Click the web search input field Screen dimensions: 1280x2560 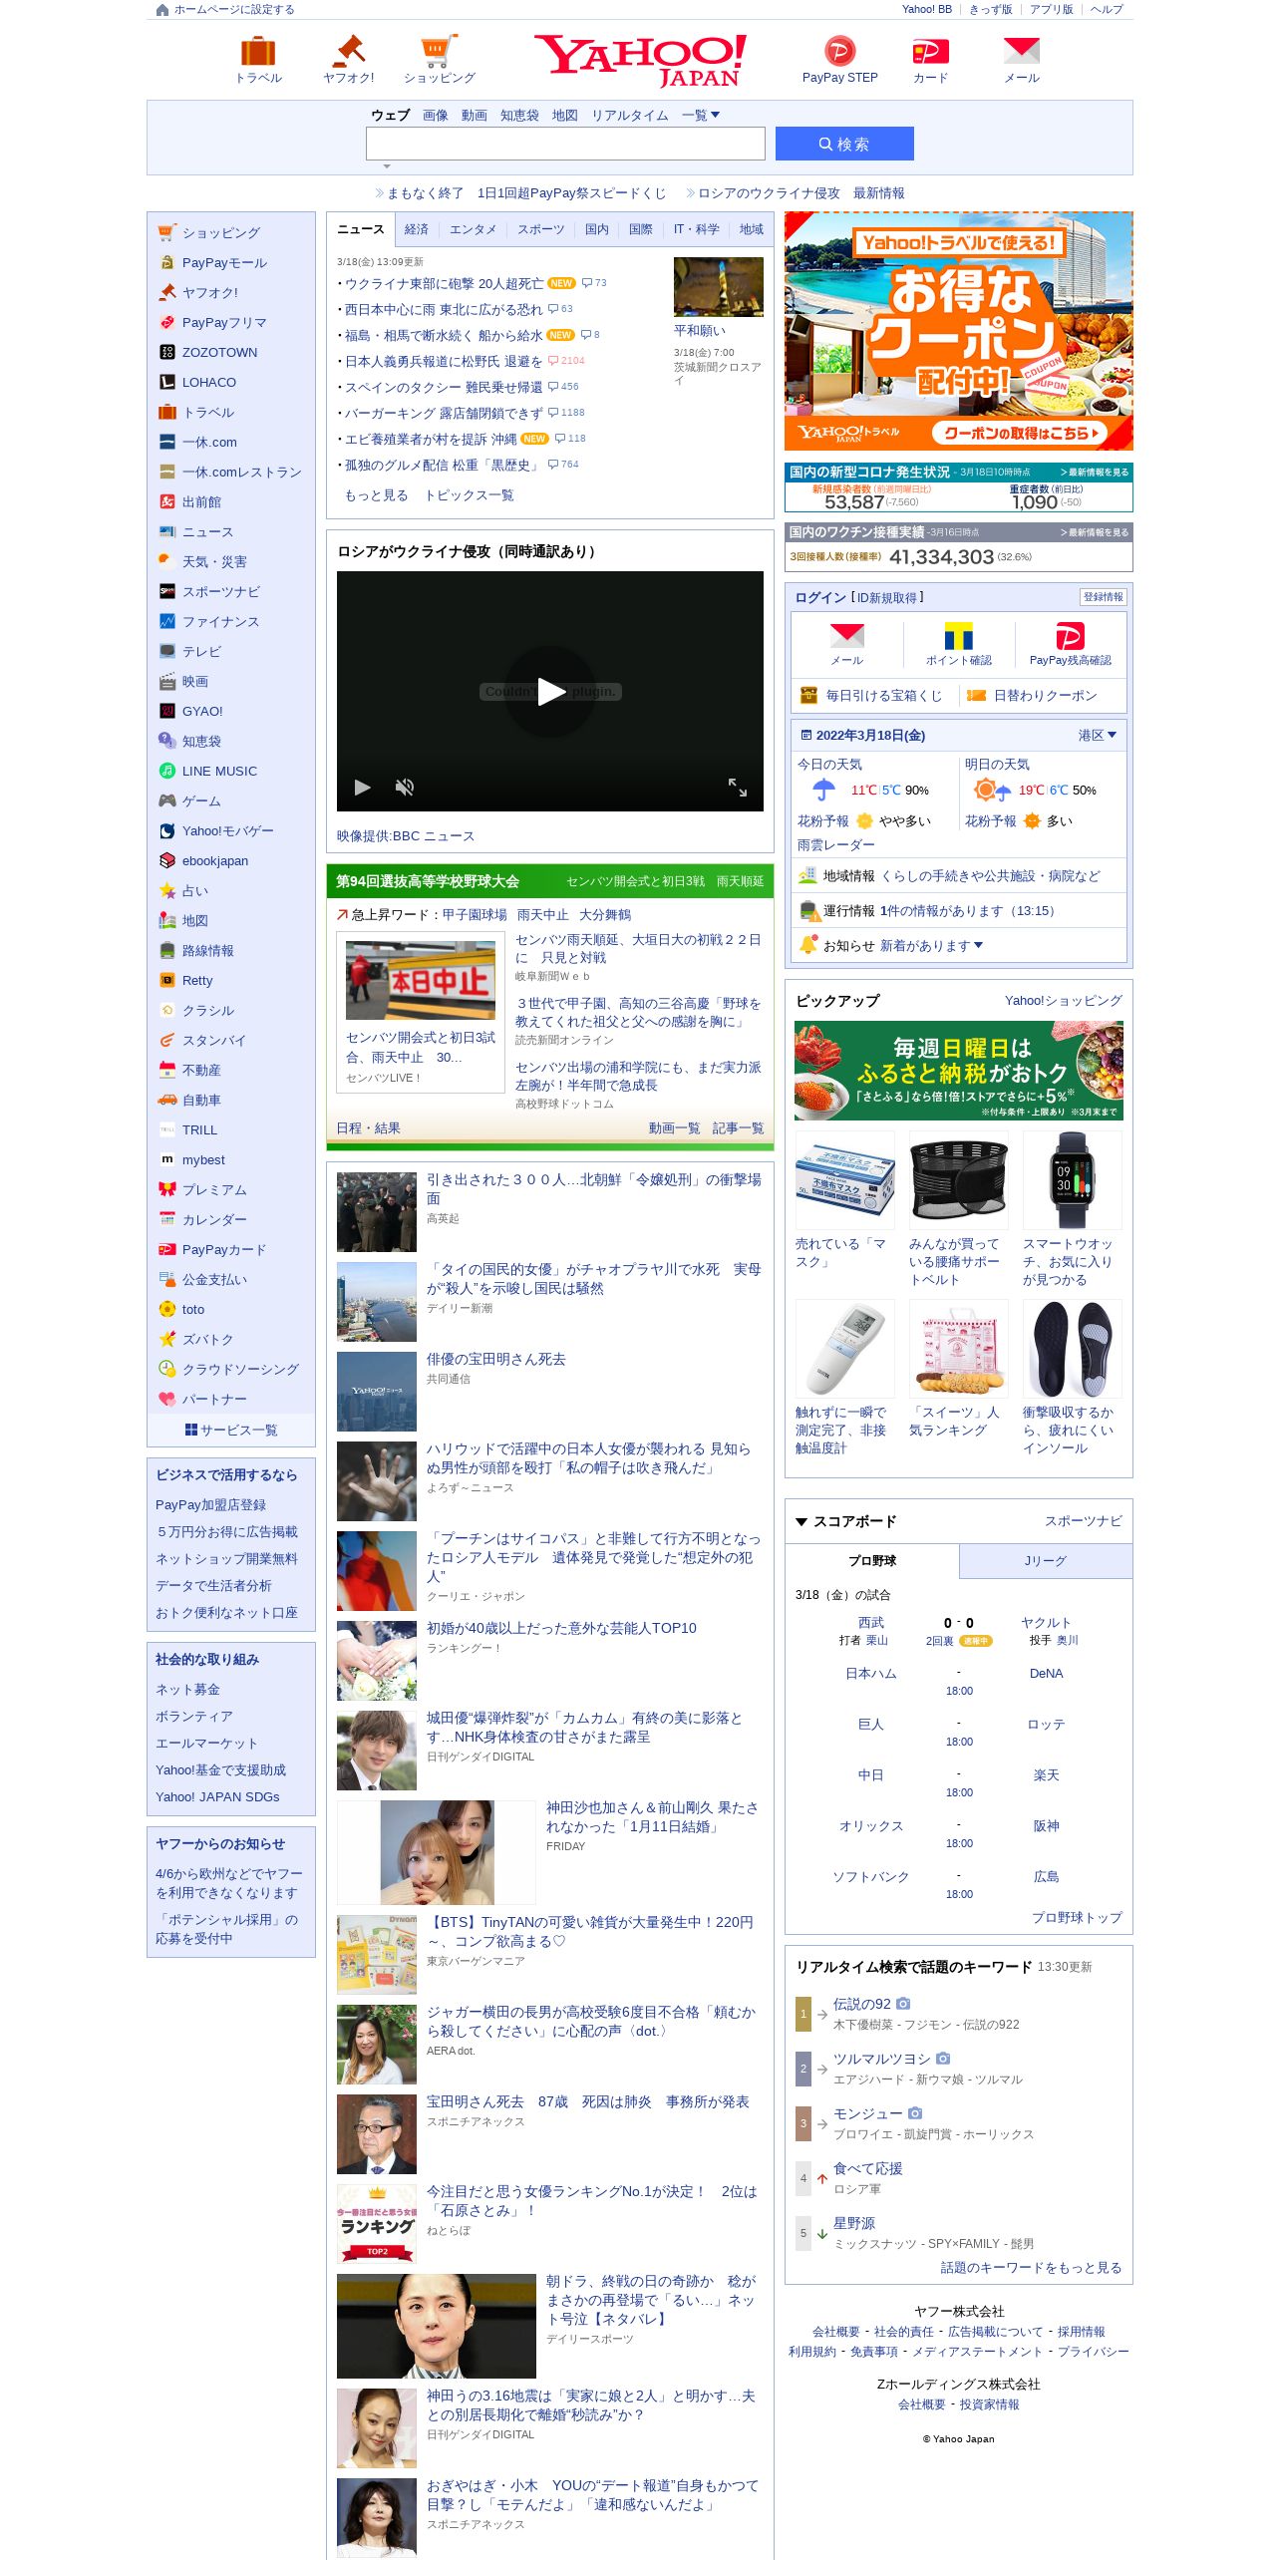tap(565, 144)
